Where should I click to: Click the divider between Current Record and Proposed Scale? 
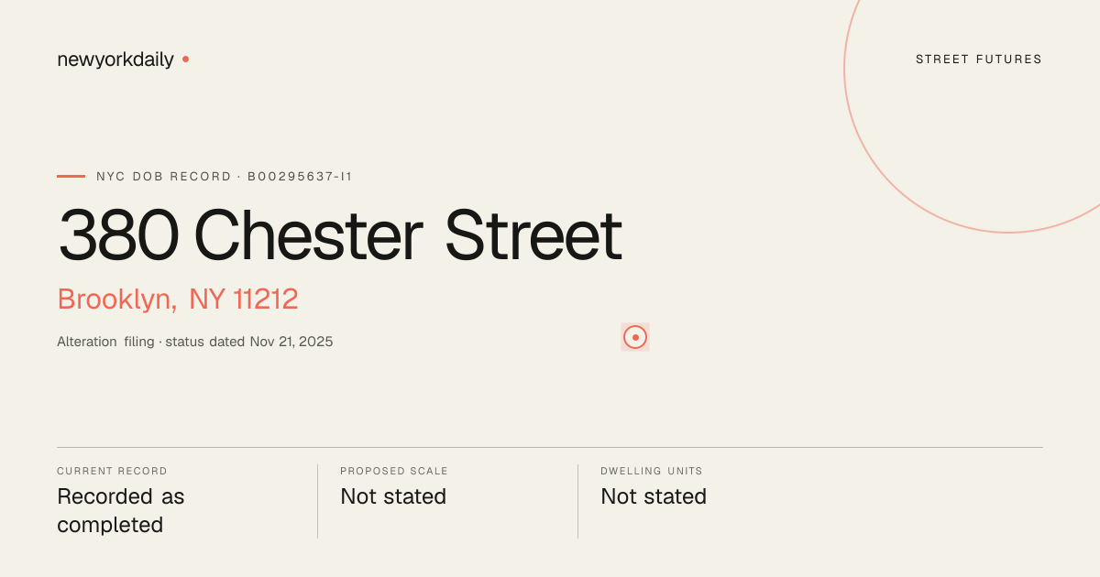point(317,501)
